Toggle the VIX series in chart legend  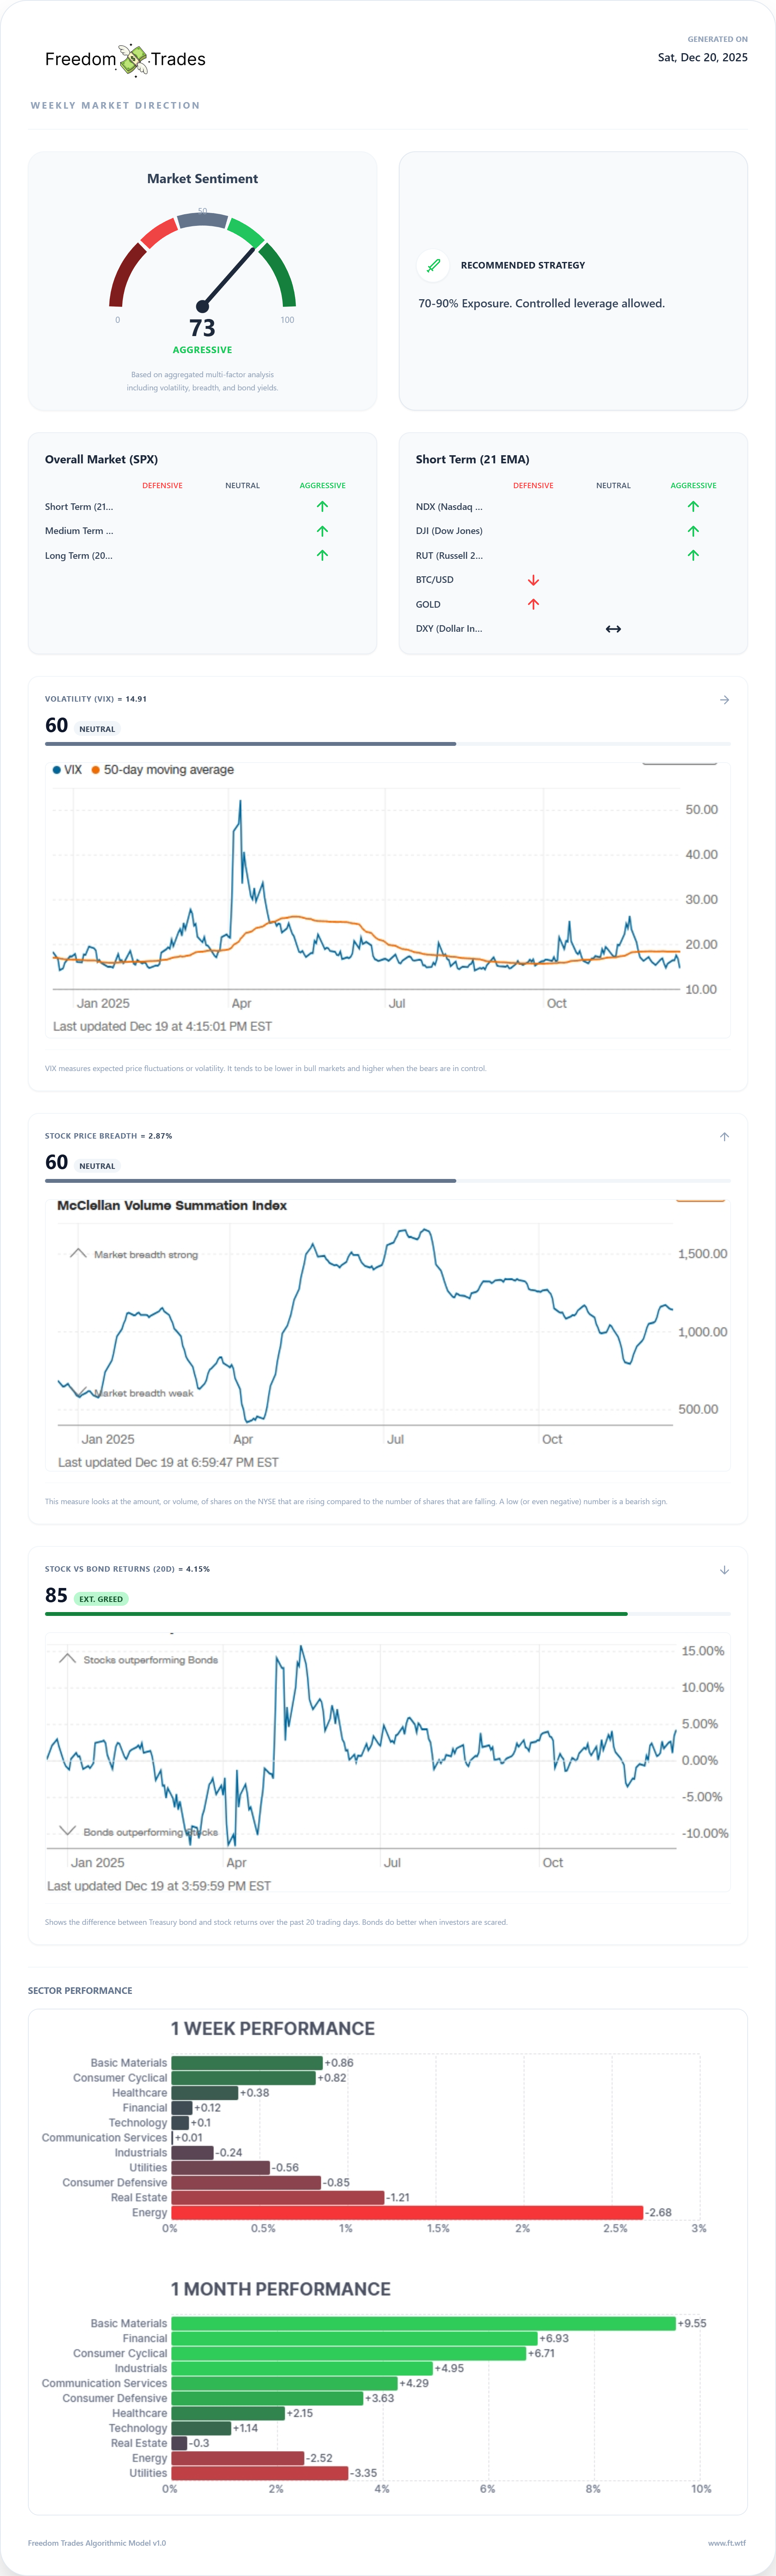67,770
